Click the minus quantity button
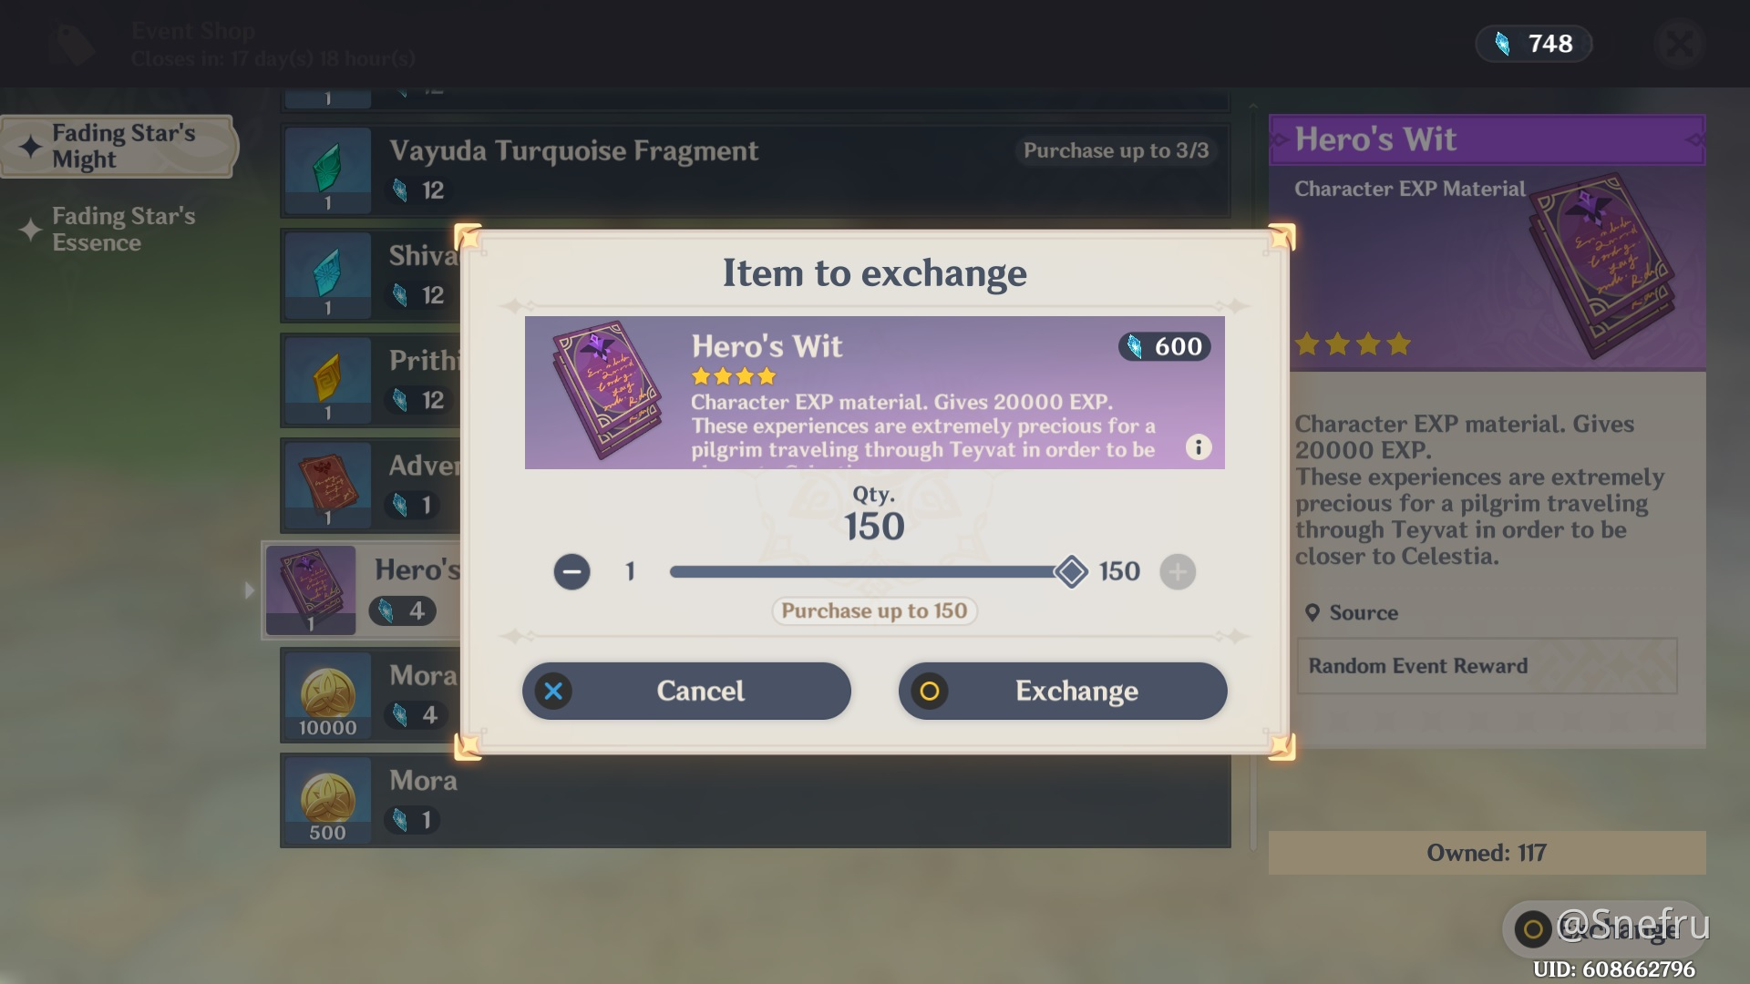The image size is (1750, 984). (571, 572)
